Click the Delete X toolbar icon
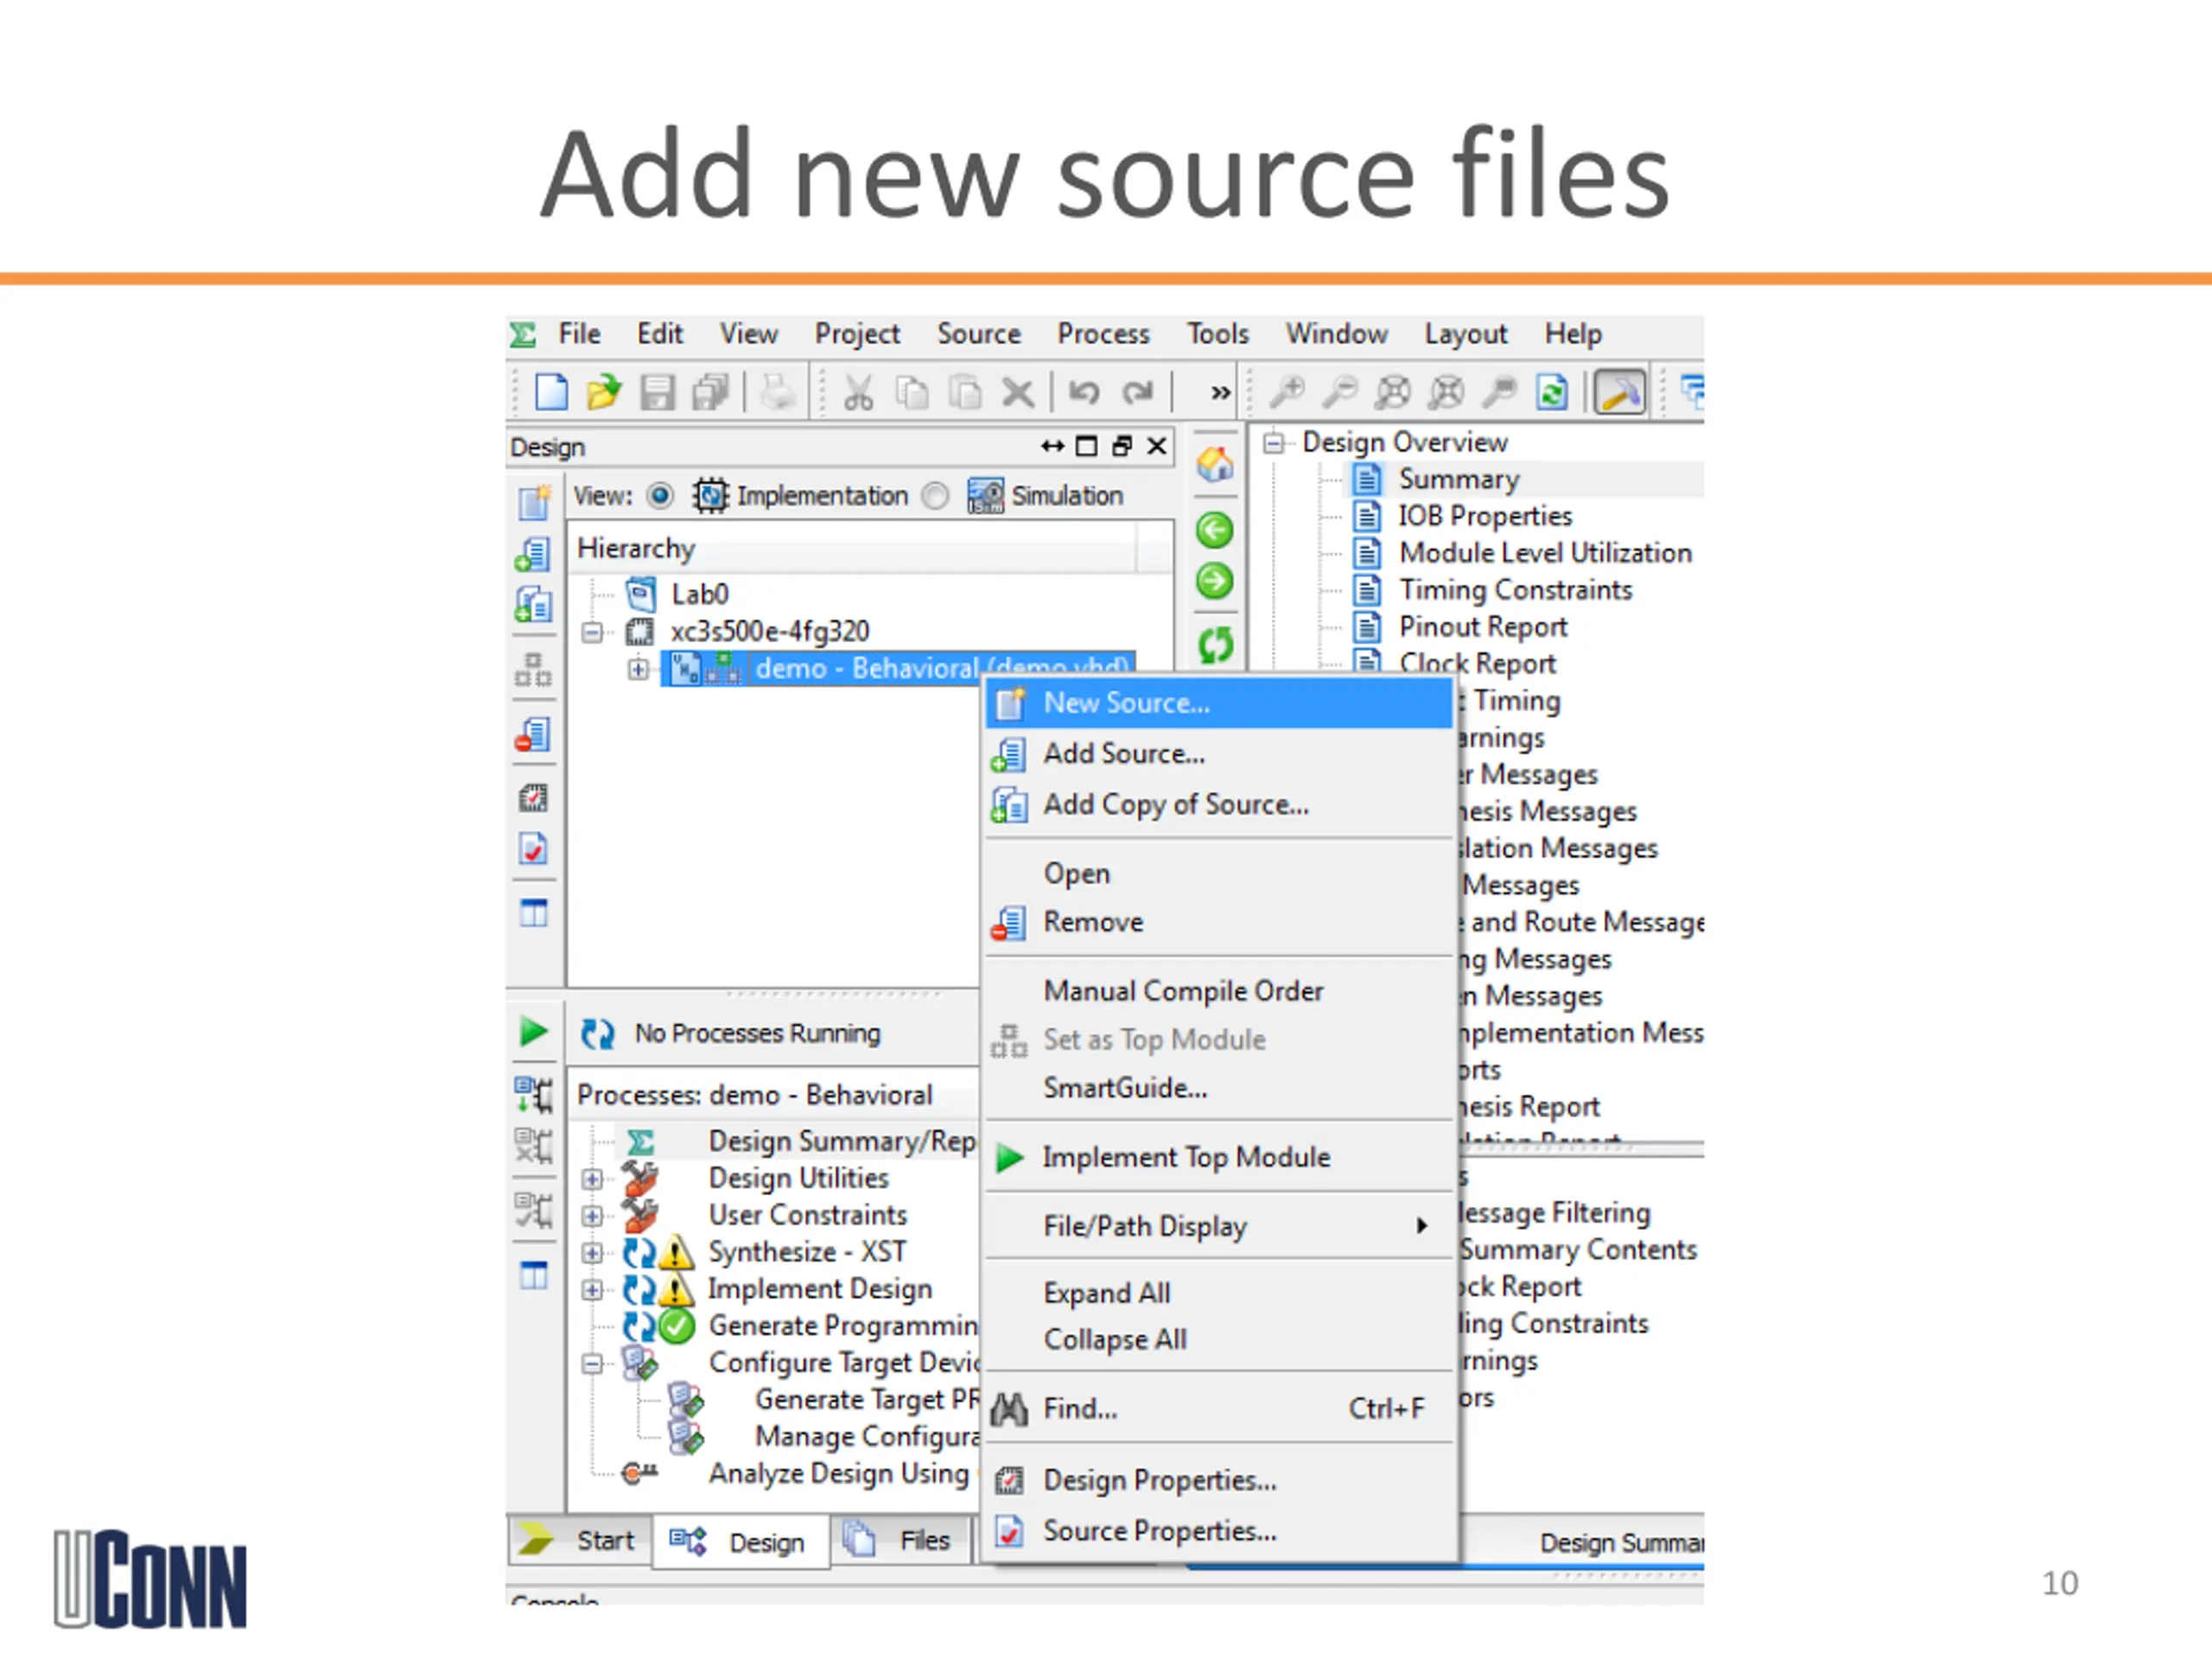 pyautogui.click(x=1017, y=392)
